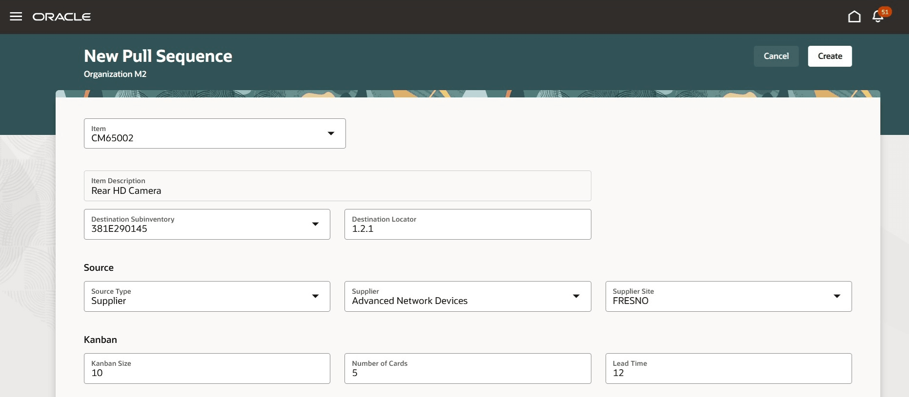909x397 pixels.
Task: Go to the Home page icon
Action: coord(854,17)
